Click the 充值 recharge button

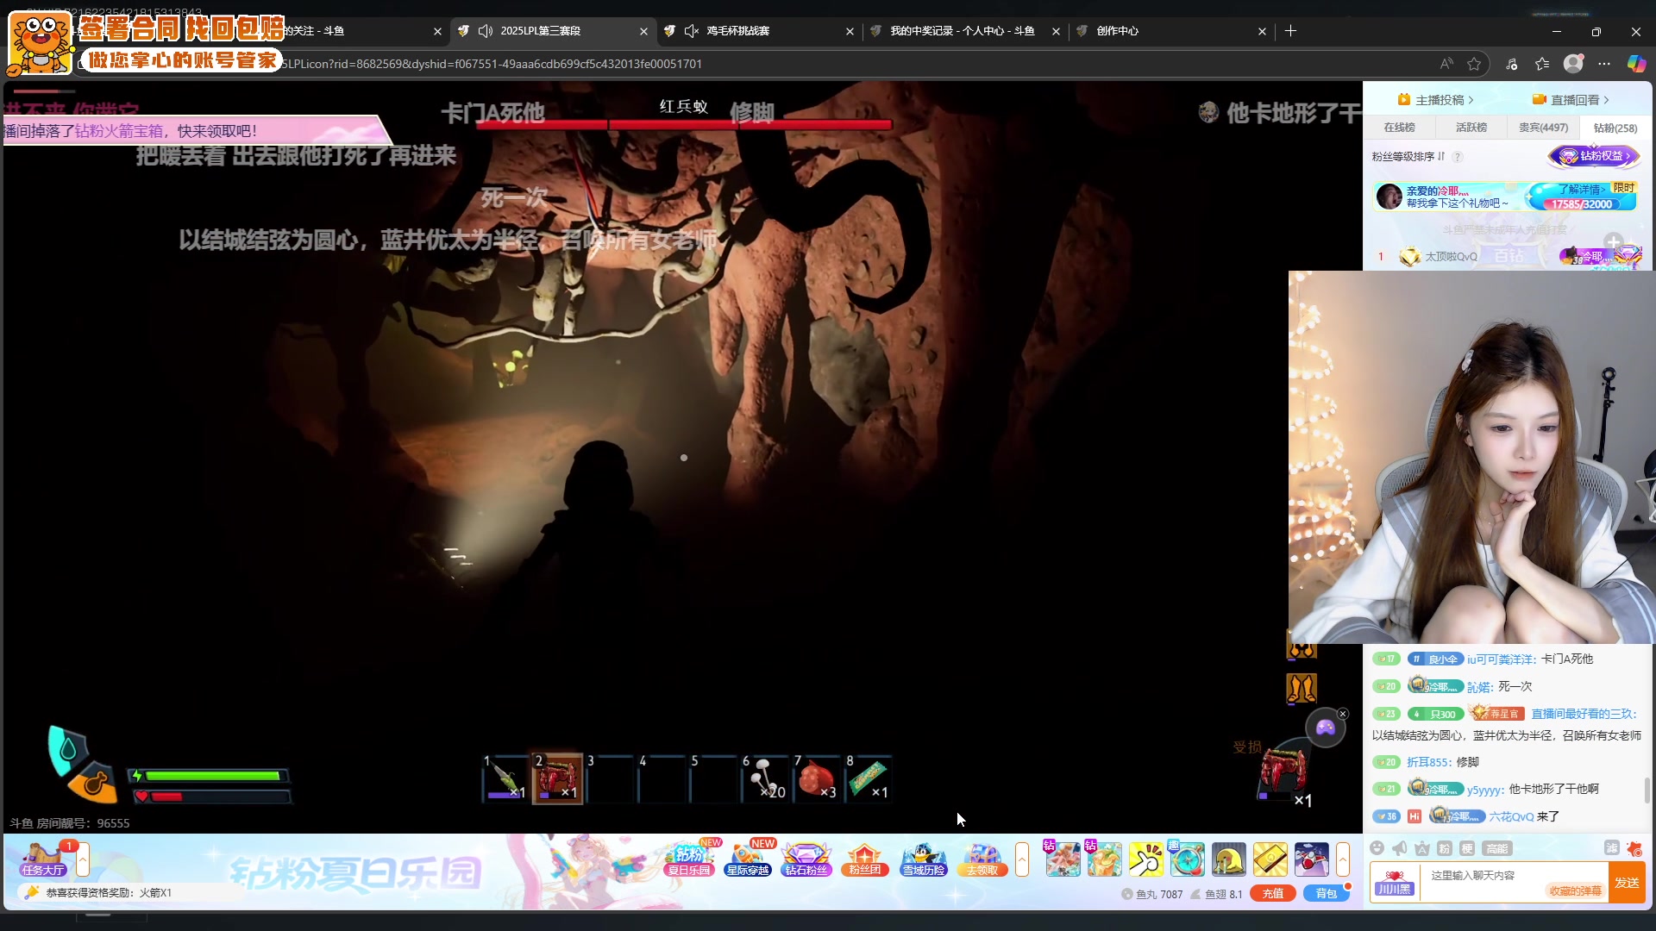click(1273, 894)
